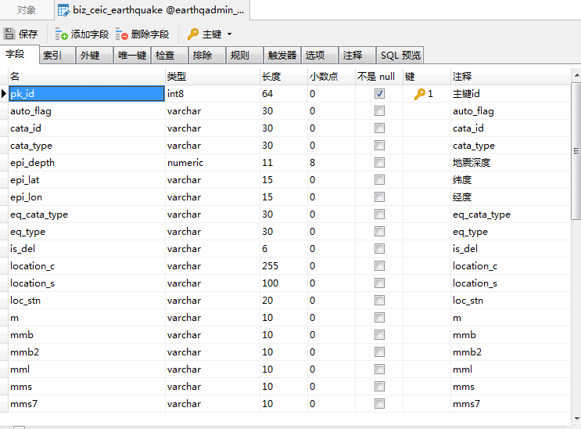Uncheck Not Null for pk_id
This screenshot has width=581, height=429.
[379, 93]
